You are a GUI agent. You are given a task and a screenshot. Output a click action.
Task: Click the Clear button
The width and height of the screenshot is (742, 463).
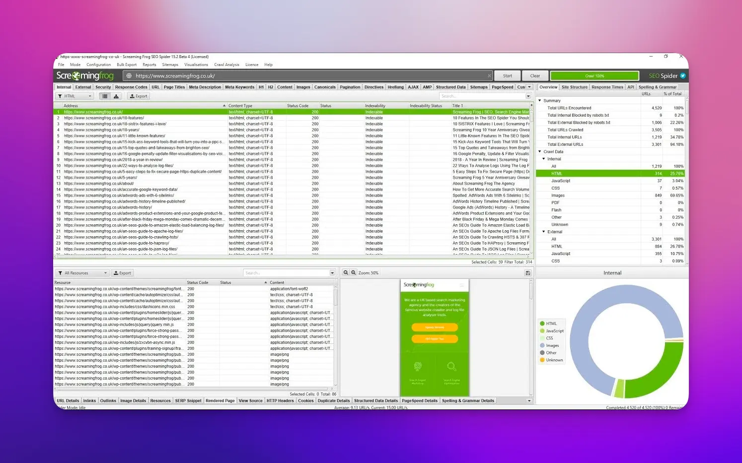[x=535, y=76]
